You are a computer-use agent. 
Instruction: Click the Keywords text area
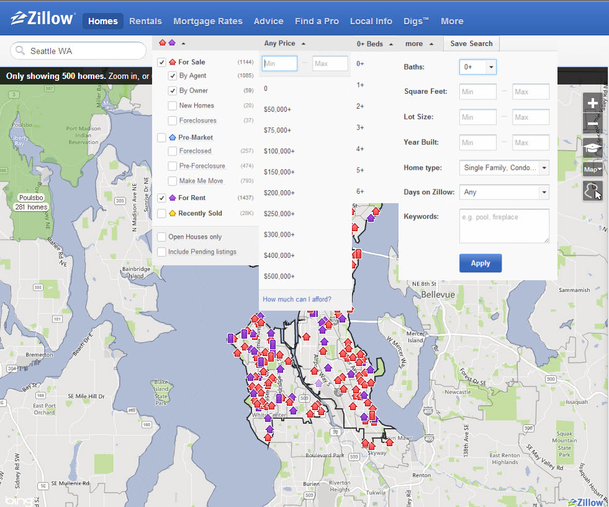(504, 226)
